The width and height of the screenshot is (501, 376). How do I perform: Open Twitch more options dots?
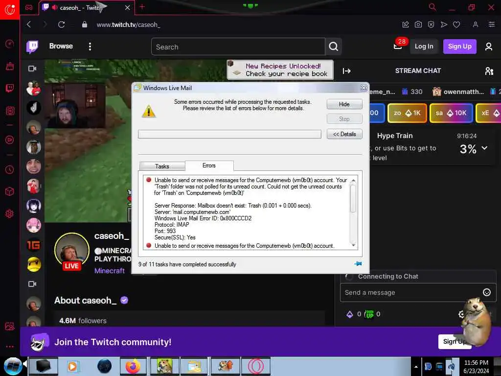coord(90,47)
